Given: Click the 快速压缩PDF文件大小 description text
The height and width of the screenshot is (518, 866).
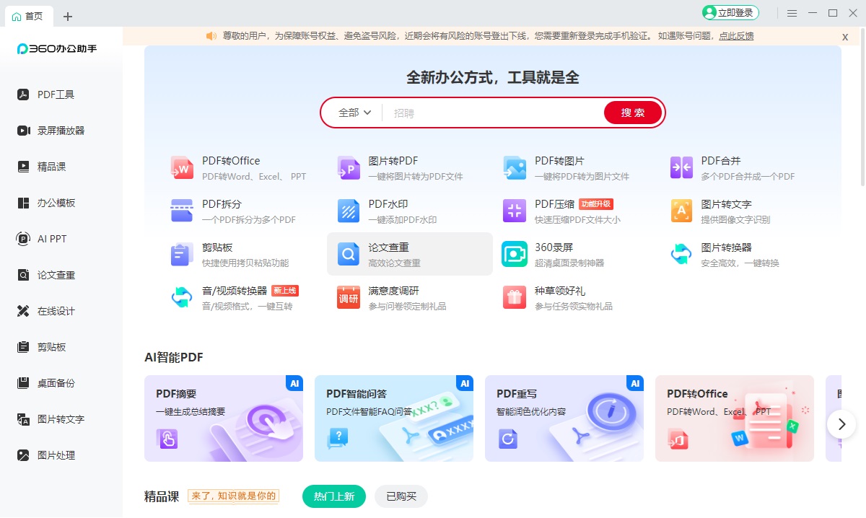Looking at the screenshot, I should [x=577, y=220].
